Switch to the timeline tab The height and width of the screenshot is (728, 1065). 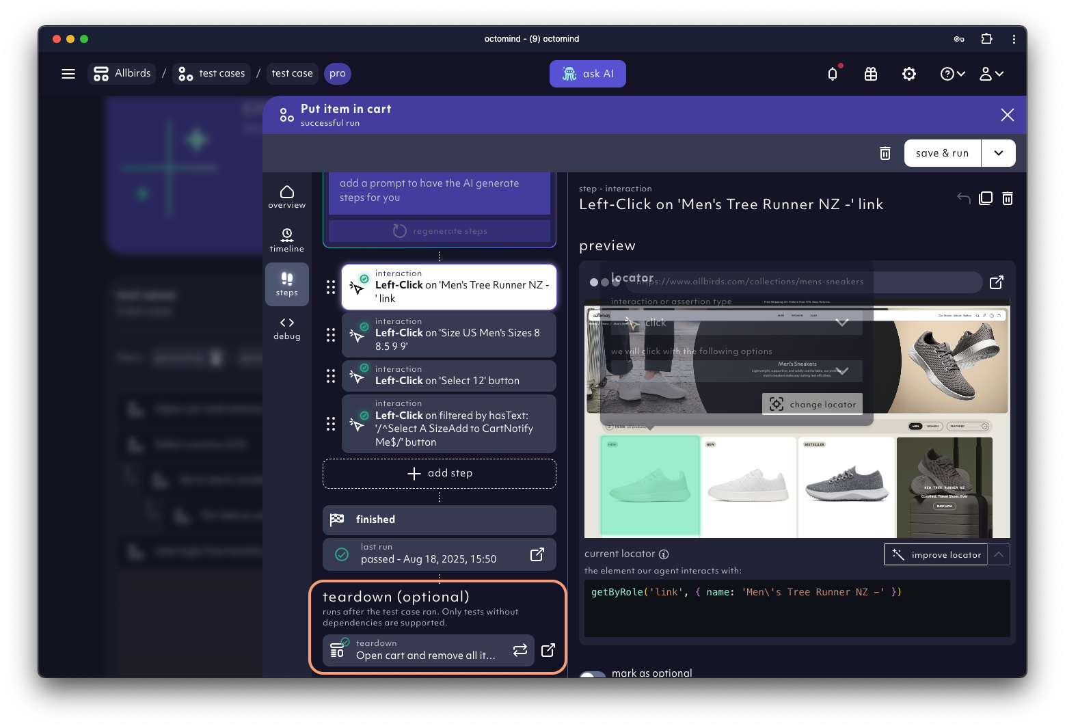pyautogui.click(x=287, y=241)
